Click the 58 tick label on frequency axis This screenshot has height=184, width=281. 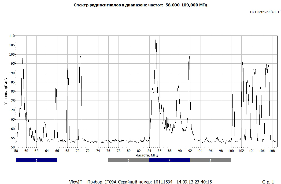pos(16,151)
